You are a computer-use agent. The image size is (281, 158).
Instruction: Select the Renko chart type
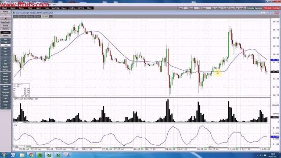pos(6,67)
